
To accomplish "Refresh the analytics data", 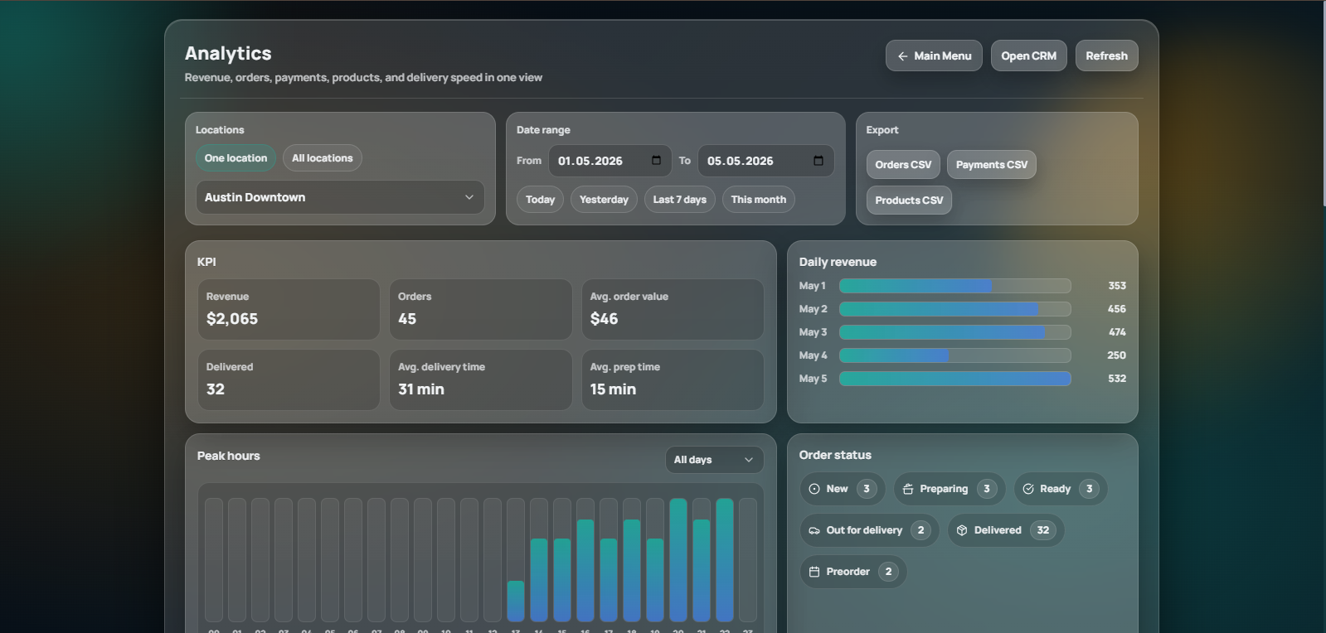I will point(1106,56).
